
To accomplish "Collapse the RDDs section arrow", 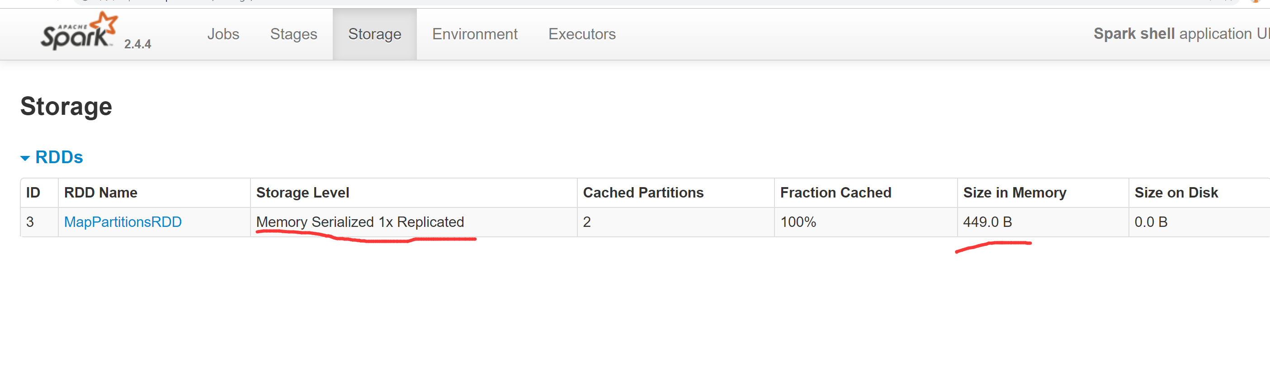I will [25, 158].
